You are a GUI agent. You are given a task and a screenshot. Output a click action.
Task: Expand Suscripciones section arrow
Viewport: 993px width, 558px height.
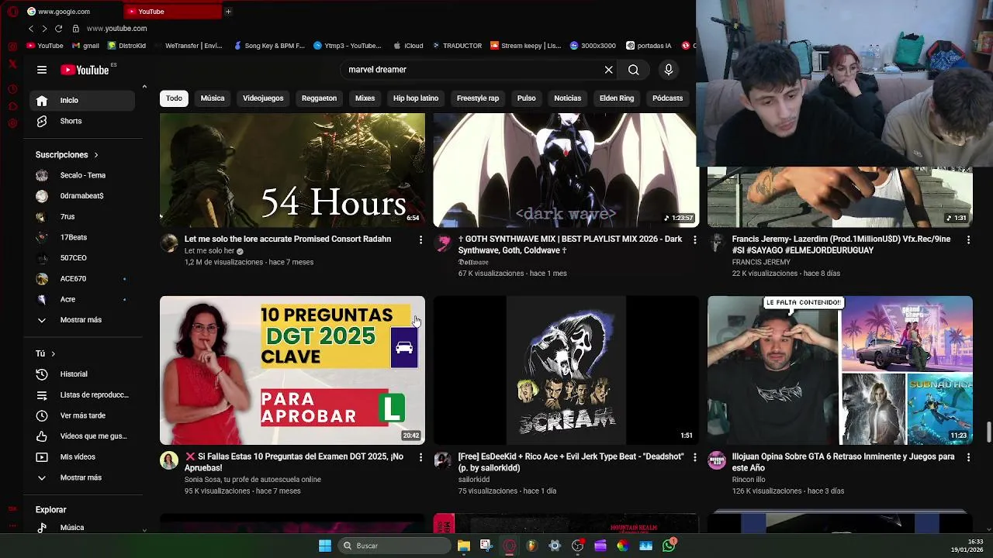pos(95,155)
